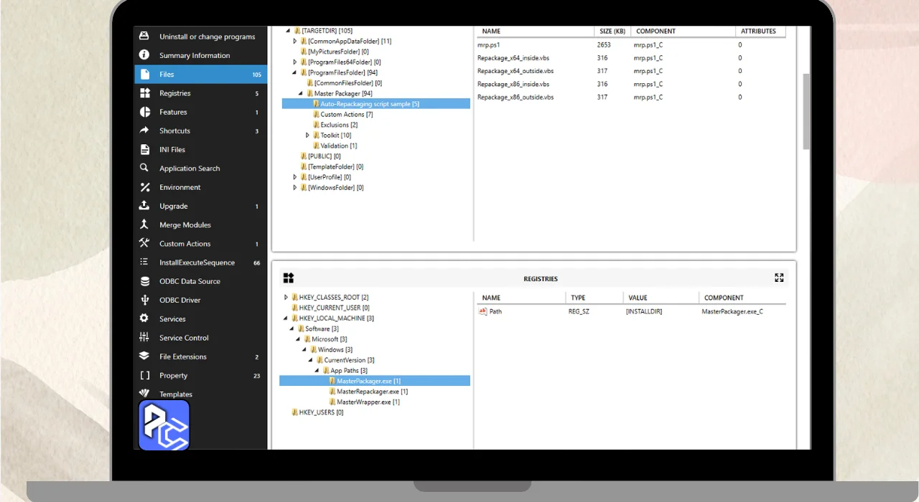The image size is (919, 502).
Task: Expand the HKEY_CLASSES_ROOT registry node
Action: click(x=286, y=298)
